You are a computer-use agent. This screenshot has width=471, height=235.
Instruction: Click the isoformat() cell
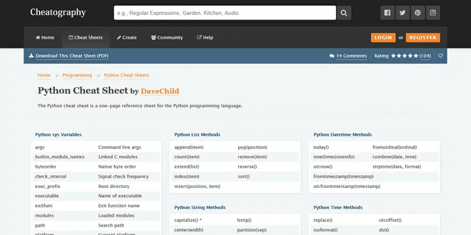tap(325, 230)
